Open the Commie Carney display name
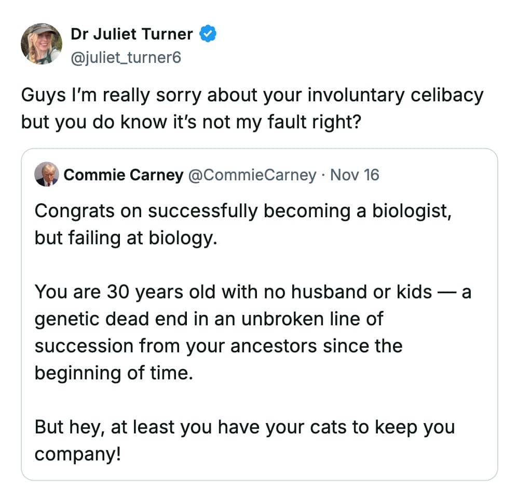The height and width of the screenshot is (501, 517). [123, 175]
